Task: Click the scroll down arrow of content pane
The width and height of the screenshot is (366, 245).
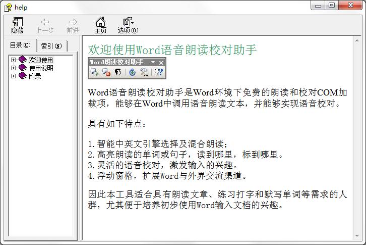Action: 357,235
